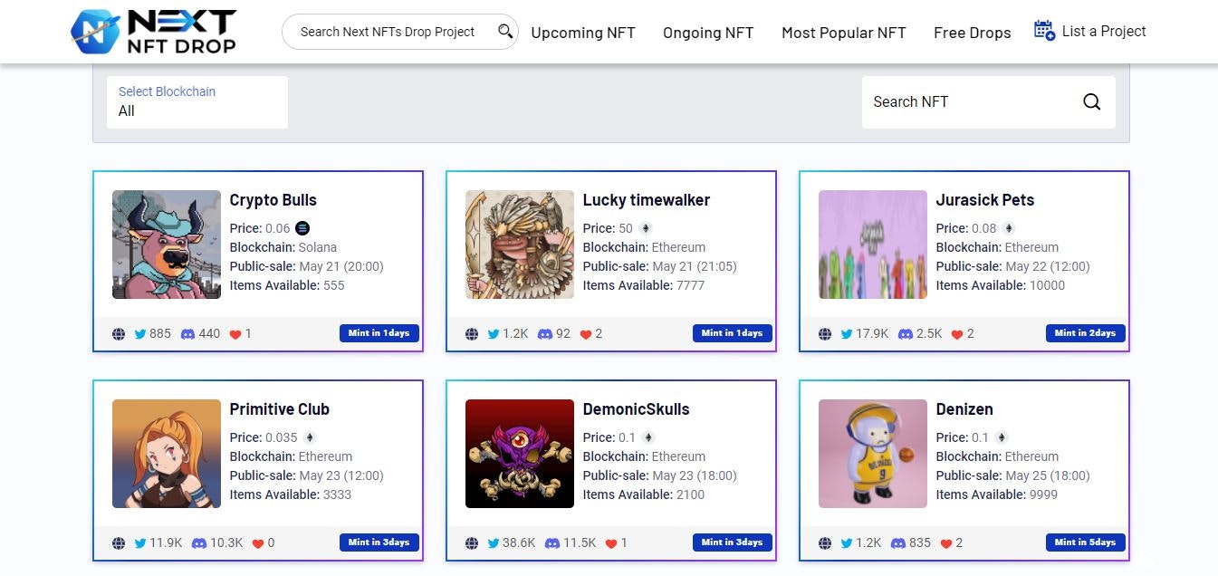Select the Upcoming NFT menu item
The height and width of the screenshot is (576, 1218).
click(583, 33)
